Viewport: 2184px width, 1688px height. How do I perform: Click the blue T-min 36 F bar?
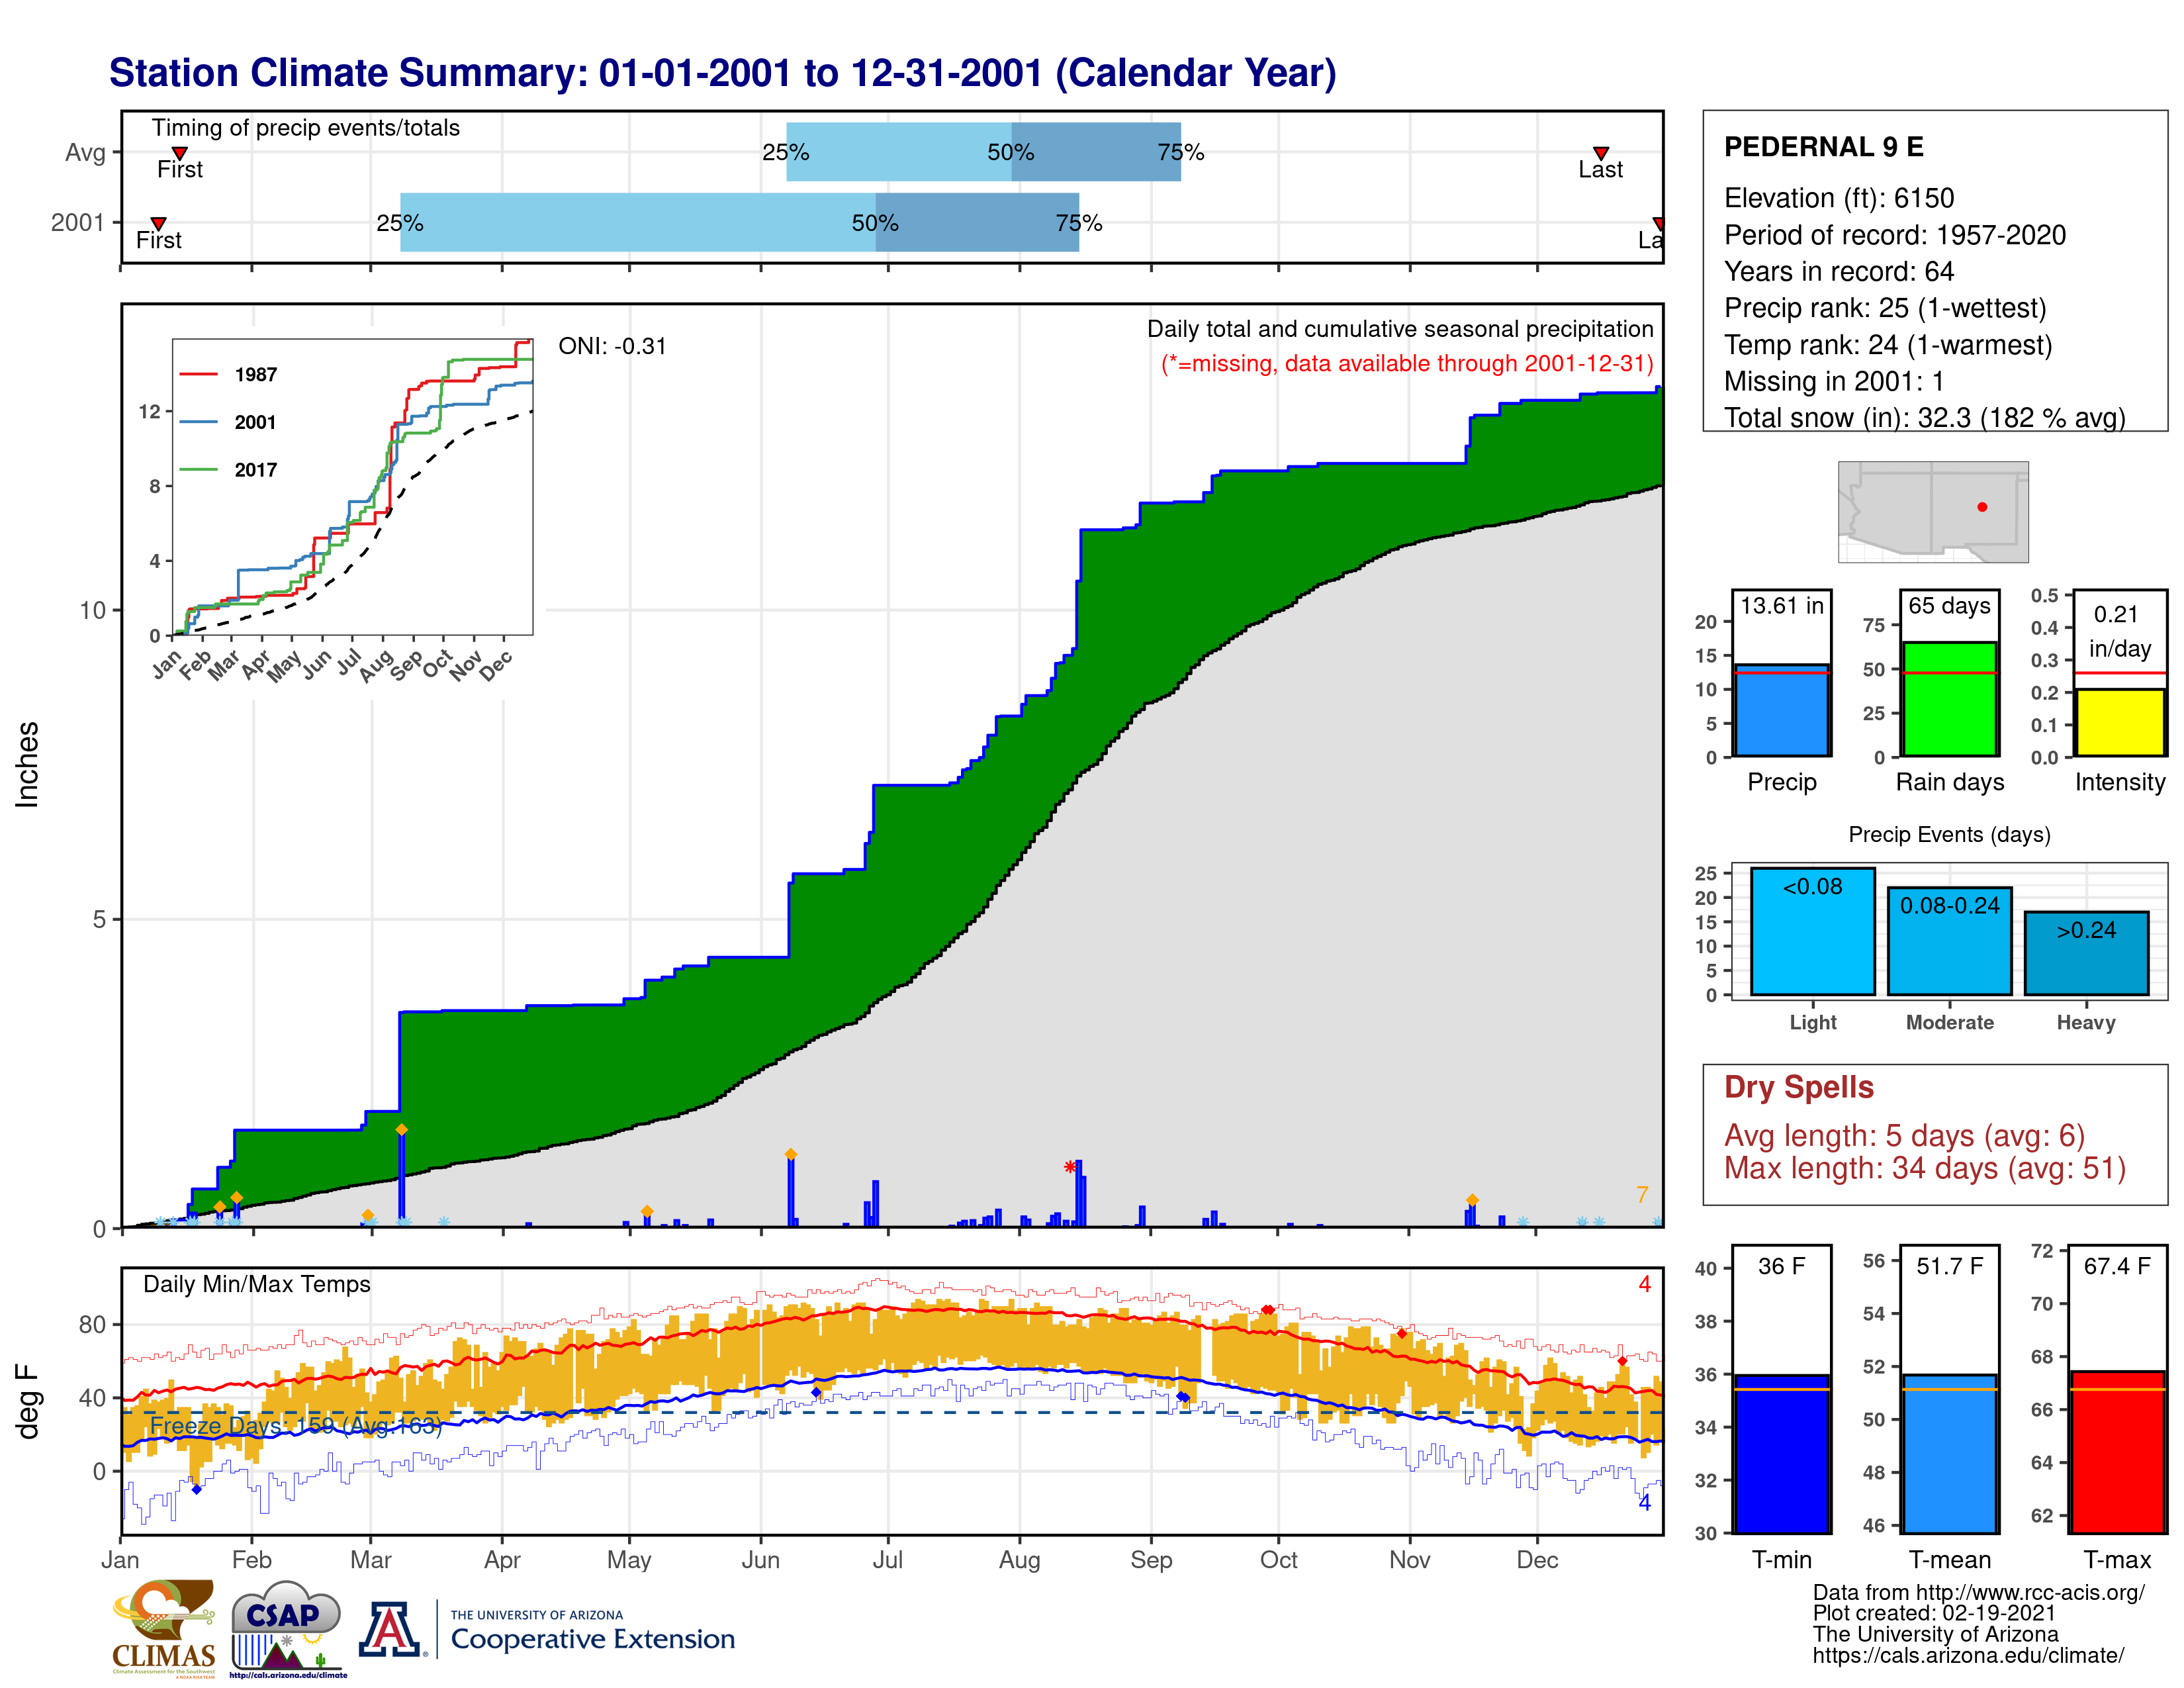1781,1453
